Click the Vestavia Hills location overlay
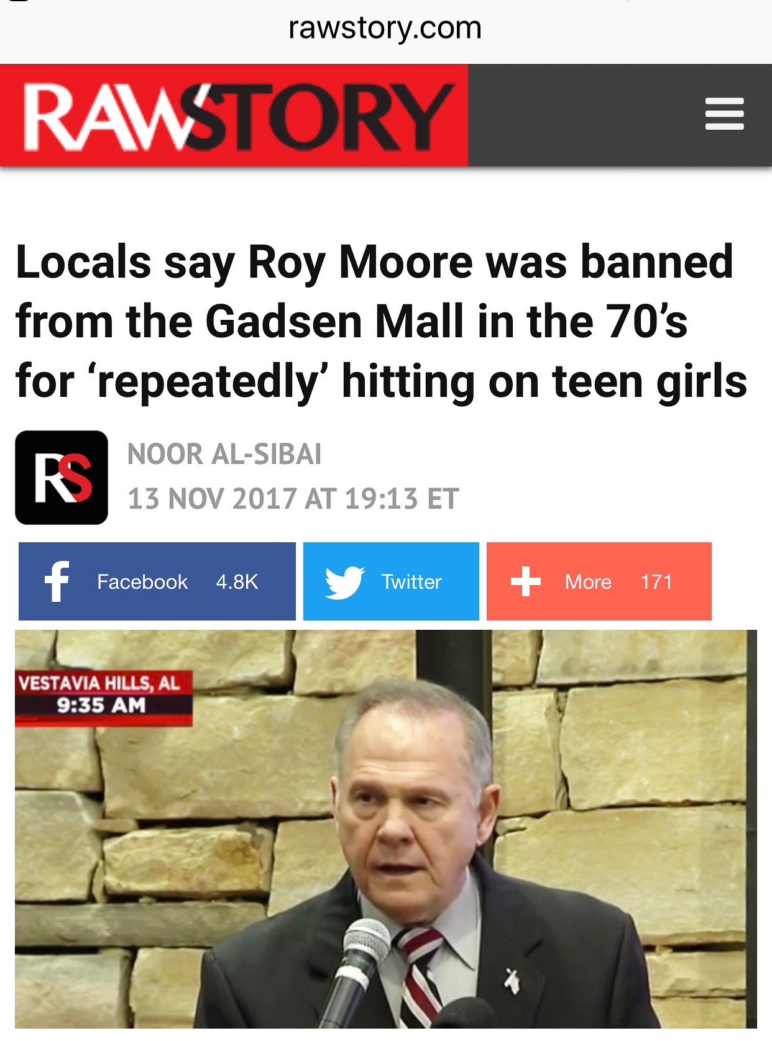The image size is (772, 1041). click(x=99, y=683)
